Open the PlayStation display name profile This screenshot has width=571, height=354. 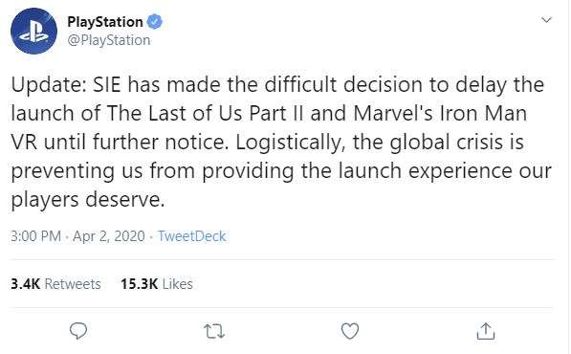click(105, 22)
